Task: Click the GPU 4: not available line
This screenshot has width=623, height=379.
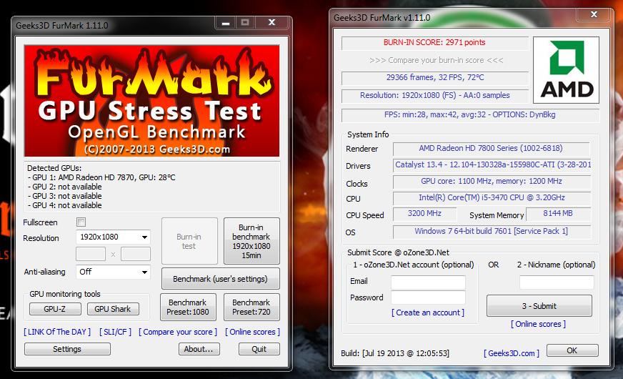Action: pyautogui.click(x=64, y=205)
